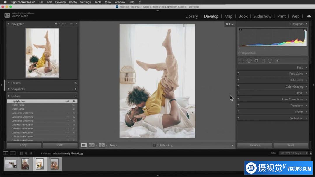Toggle the filter switch at filmstrip right
This screenshot has width=315, height=177.
pyautogui.click(x=311, y=153)
